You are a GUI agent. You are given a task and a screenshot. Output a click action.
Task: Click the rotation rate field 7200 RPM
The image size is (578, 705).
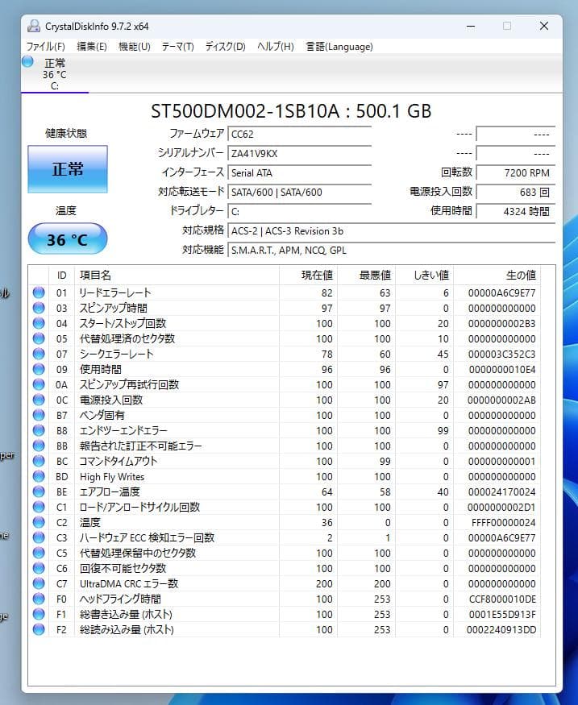(515, 172)
